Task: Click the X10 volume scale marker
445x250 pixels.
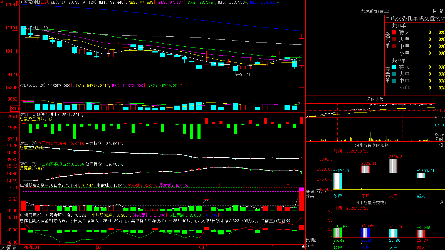Action: click(x=15, y=109)
